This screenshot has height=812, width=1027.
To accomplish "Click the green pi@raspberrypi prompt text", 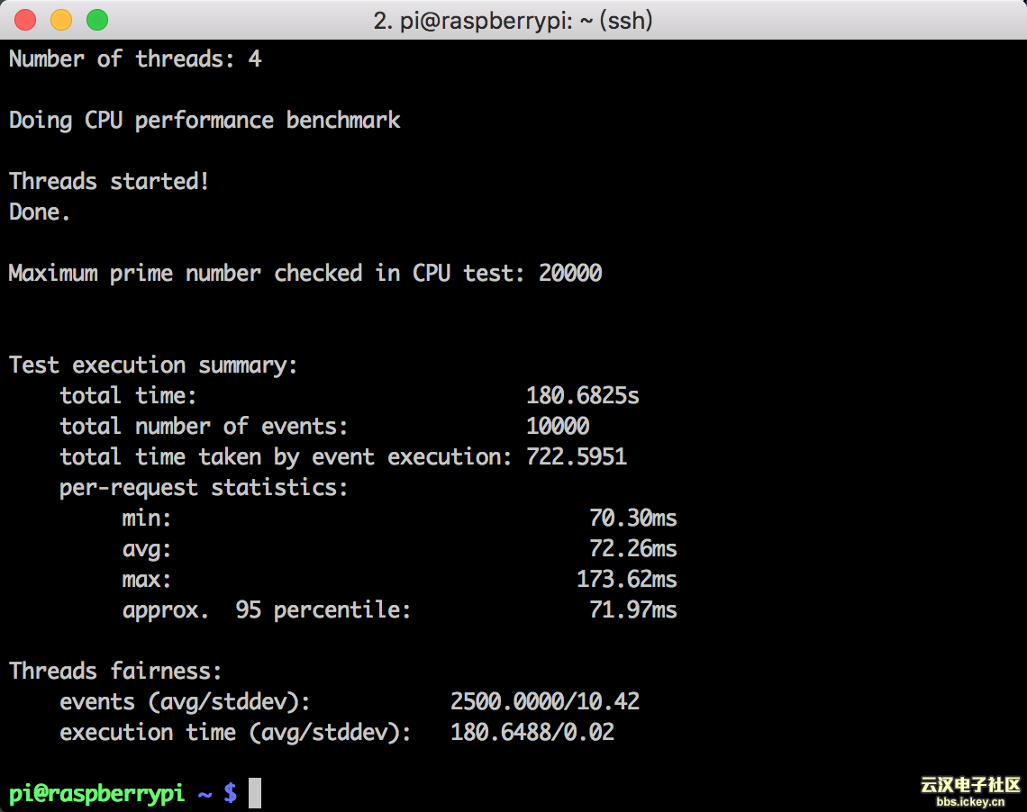I will (96, 793).
